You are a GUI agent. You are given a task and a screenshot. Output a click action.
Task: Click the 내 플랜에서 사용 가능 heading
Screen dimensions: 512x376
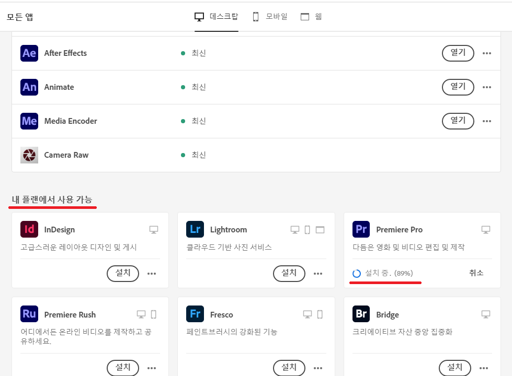(52, 199)
